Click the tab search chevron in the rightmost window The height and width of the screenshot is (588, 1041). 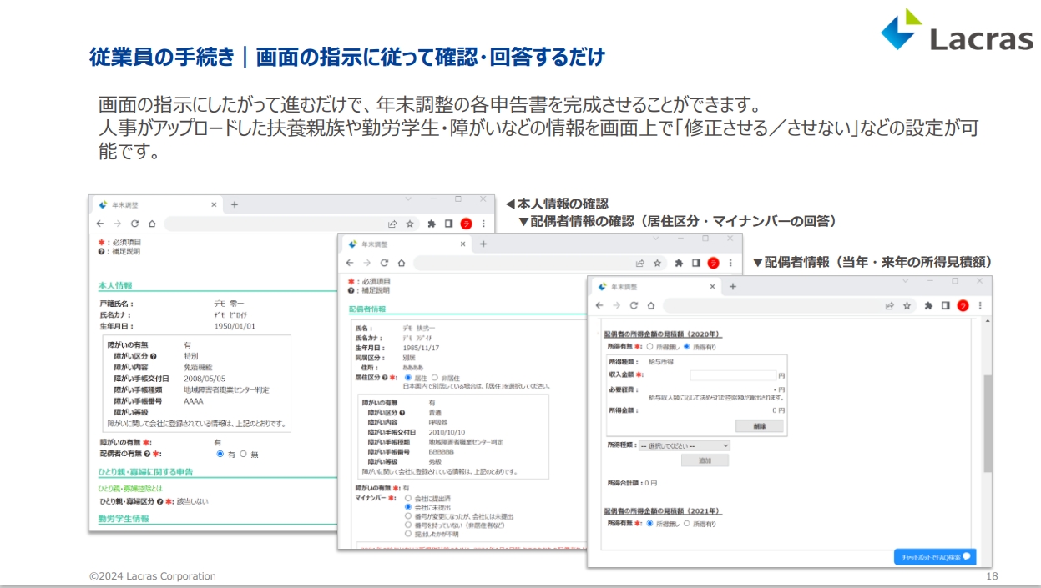coord(908,282)
